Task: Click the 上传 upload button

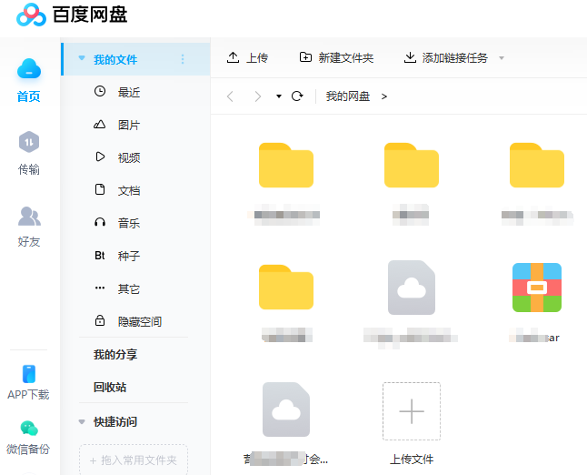Action: (247, 57)
